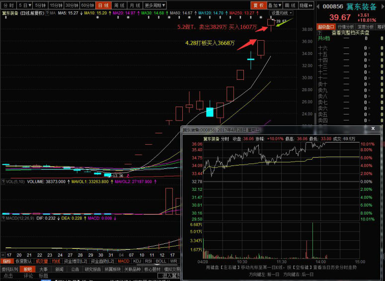Toggle the 成交量 volume indicator
Screen dimensions: 385x281
point(42,261)
